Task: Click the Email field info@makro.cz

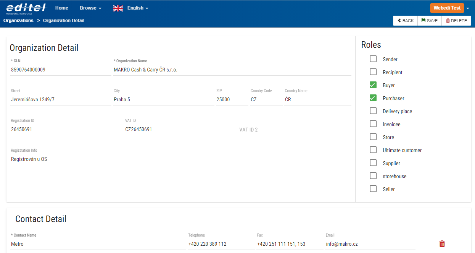Action: 370,244
